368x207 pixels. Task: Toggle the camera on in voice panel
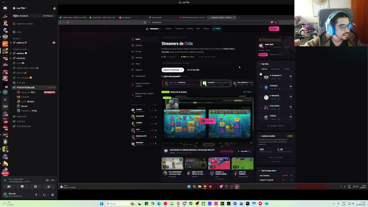9,187
